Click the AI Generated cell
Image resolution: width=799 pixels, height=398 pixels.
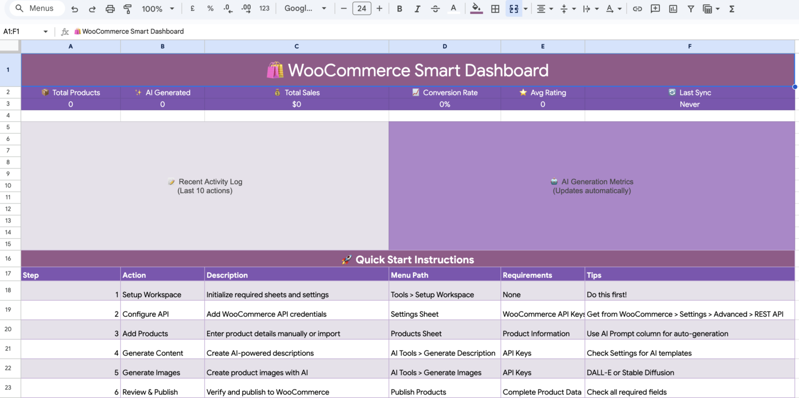click(x=162, y=93)
